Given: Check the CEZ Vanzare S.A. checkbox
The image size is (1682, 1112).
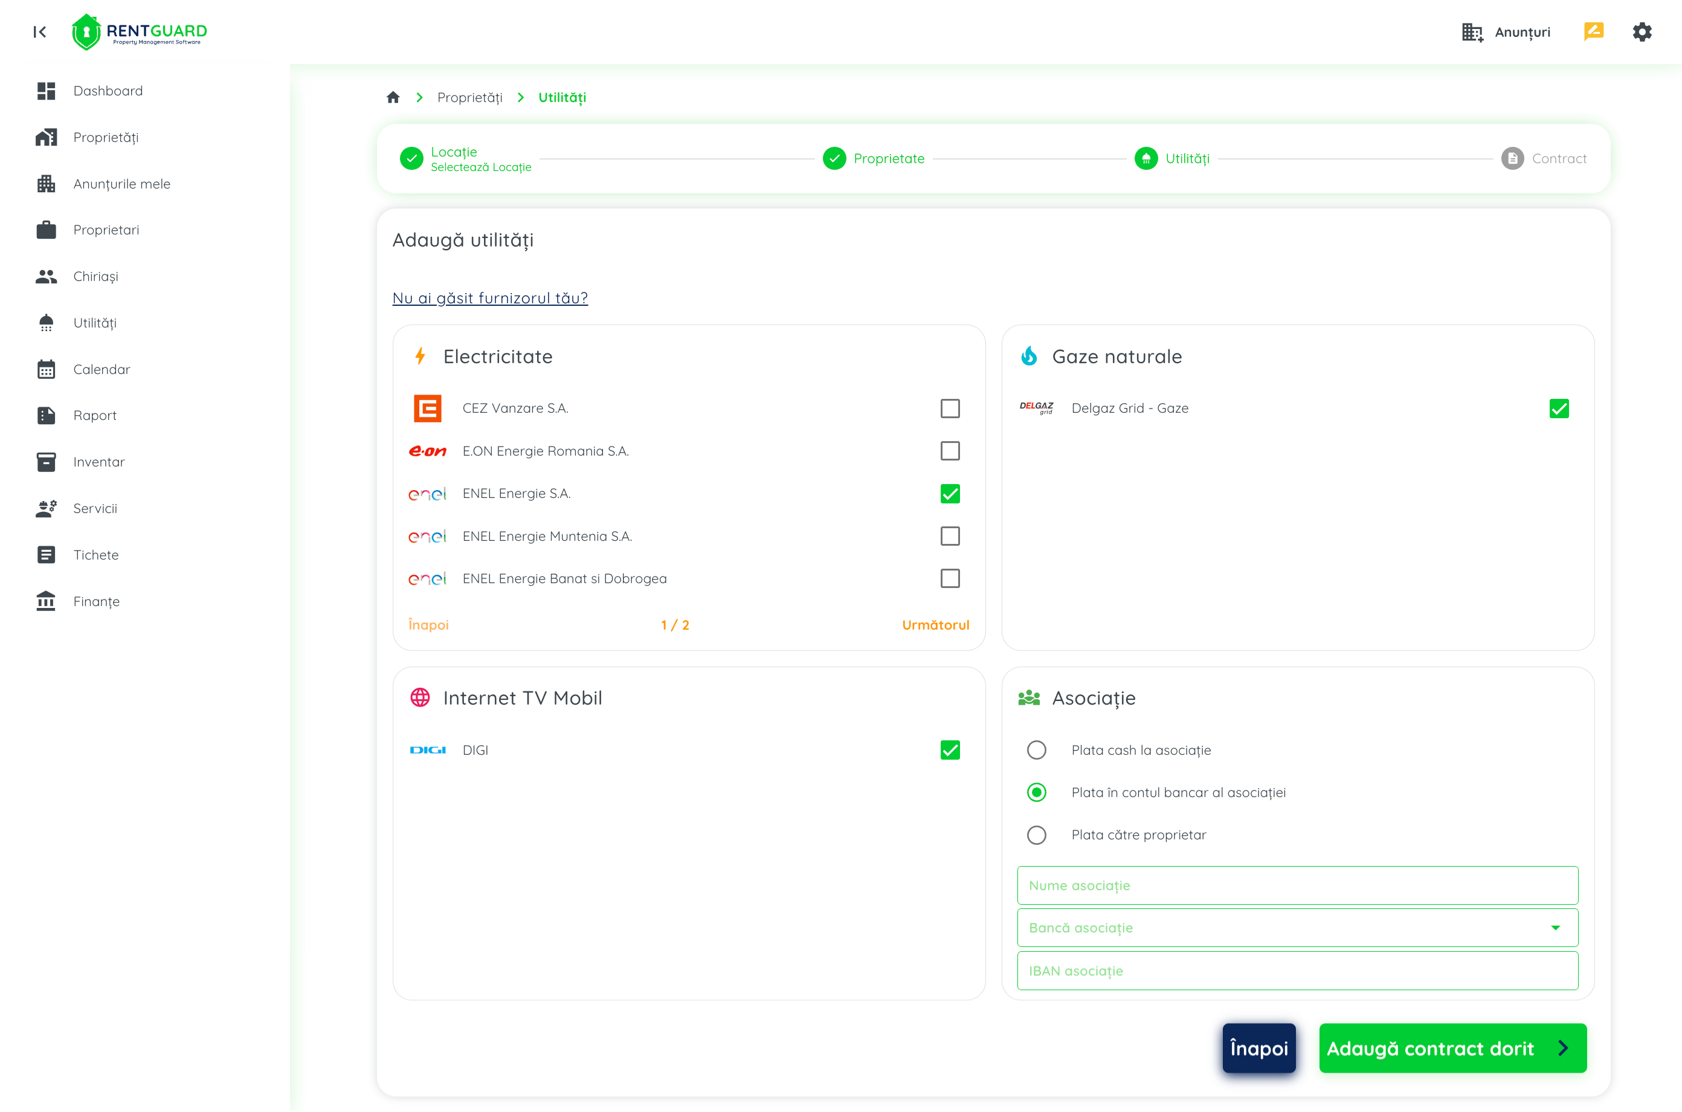Looking at the screenshot, I should pos(950,409).
